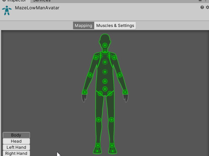Select the chest bone node on torso
The height and width of the screenshot is (156, 209).
(x=105, y=71)
